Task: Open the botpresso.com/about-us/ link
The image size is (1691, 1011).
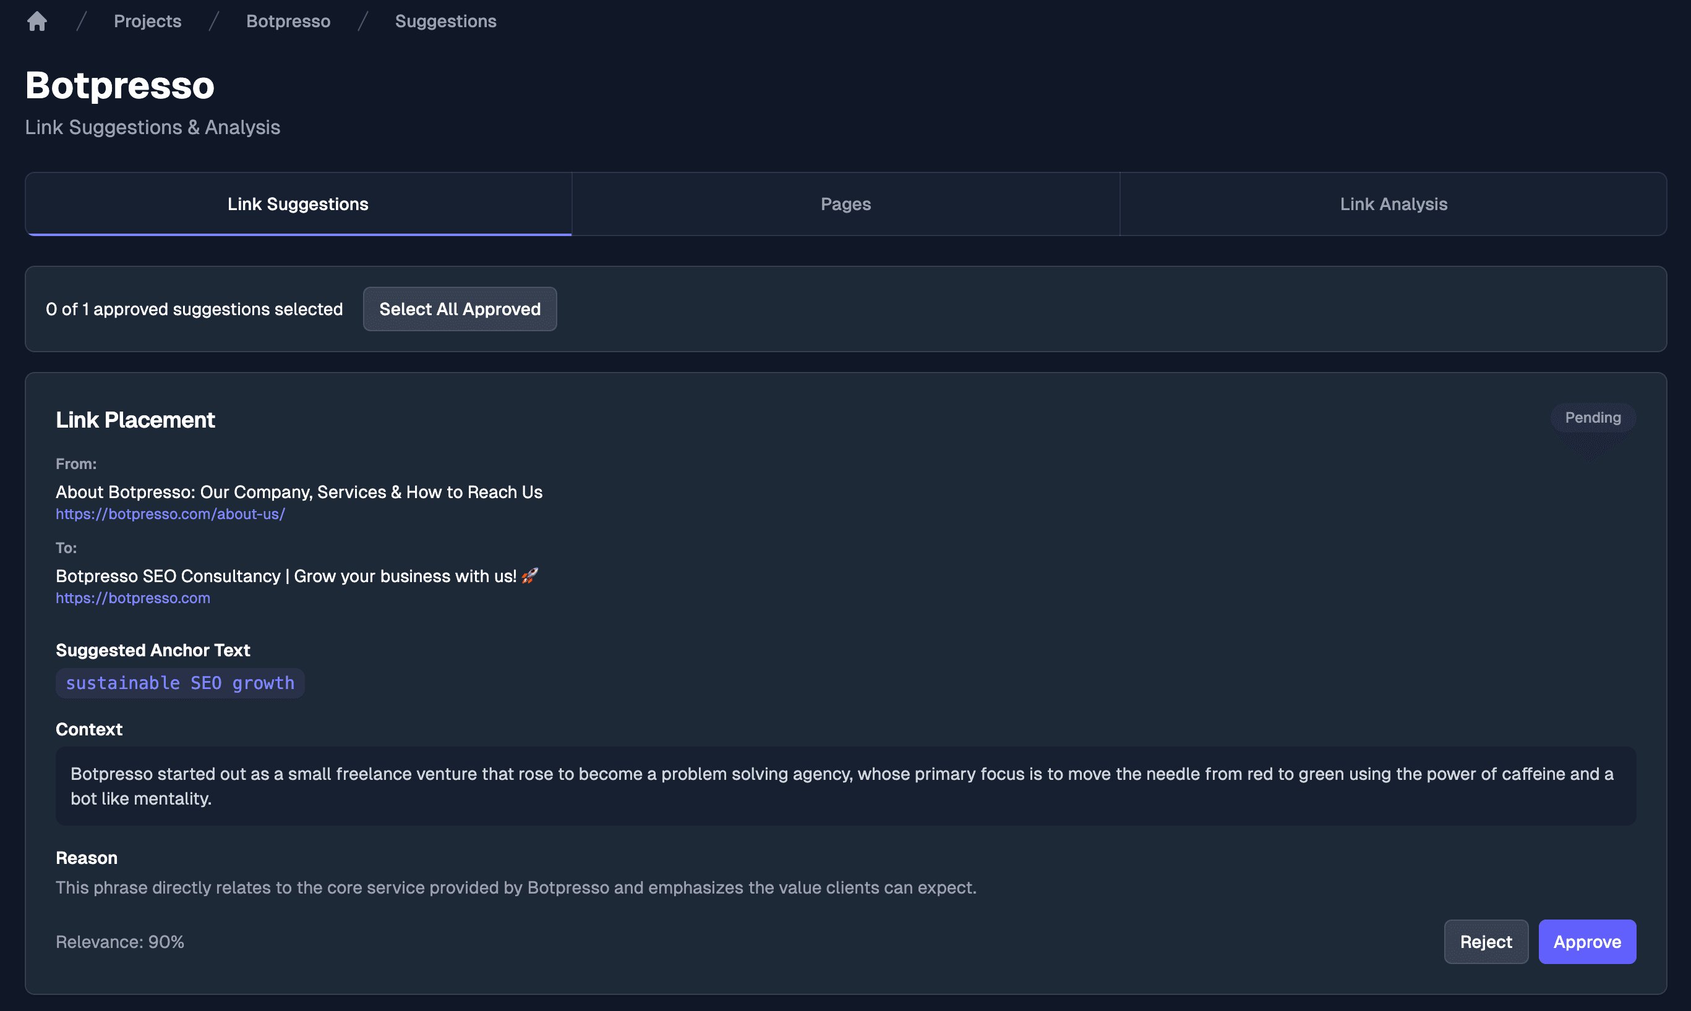Action: coord(171,514)
